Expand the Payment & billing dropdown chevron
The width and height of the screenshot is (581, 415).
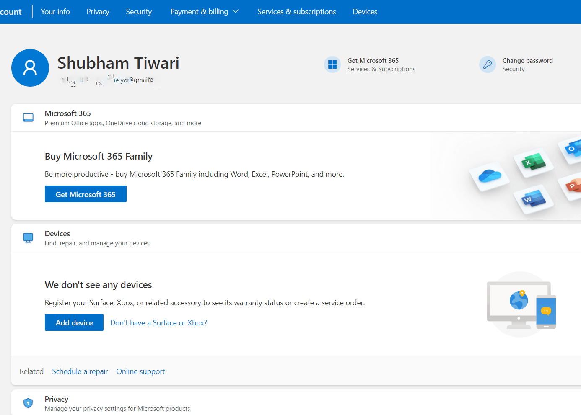pyautogui.click(x=236, y=11)
